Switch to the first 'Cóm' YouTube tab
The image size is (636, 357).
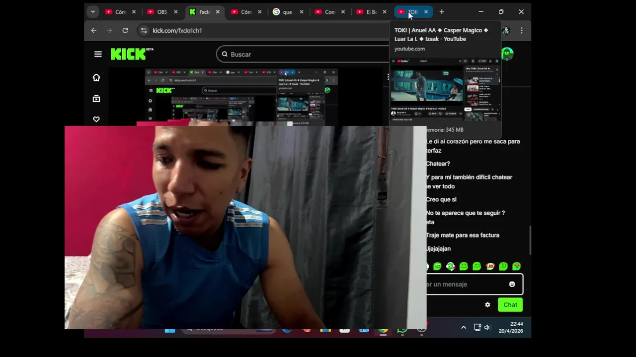click(x=120, y=12)
